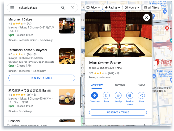The width and height of the screenshot is (174, 131).
Task: Click the Ban座 food thumbnail photo
Action: 67,97
